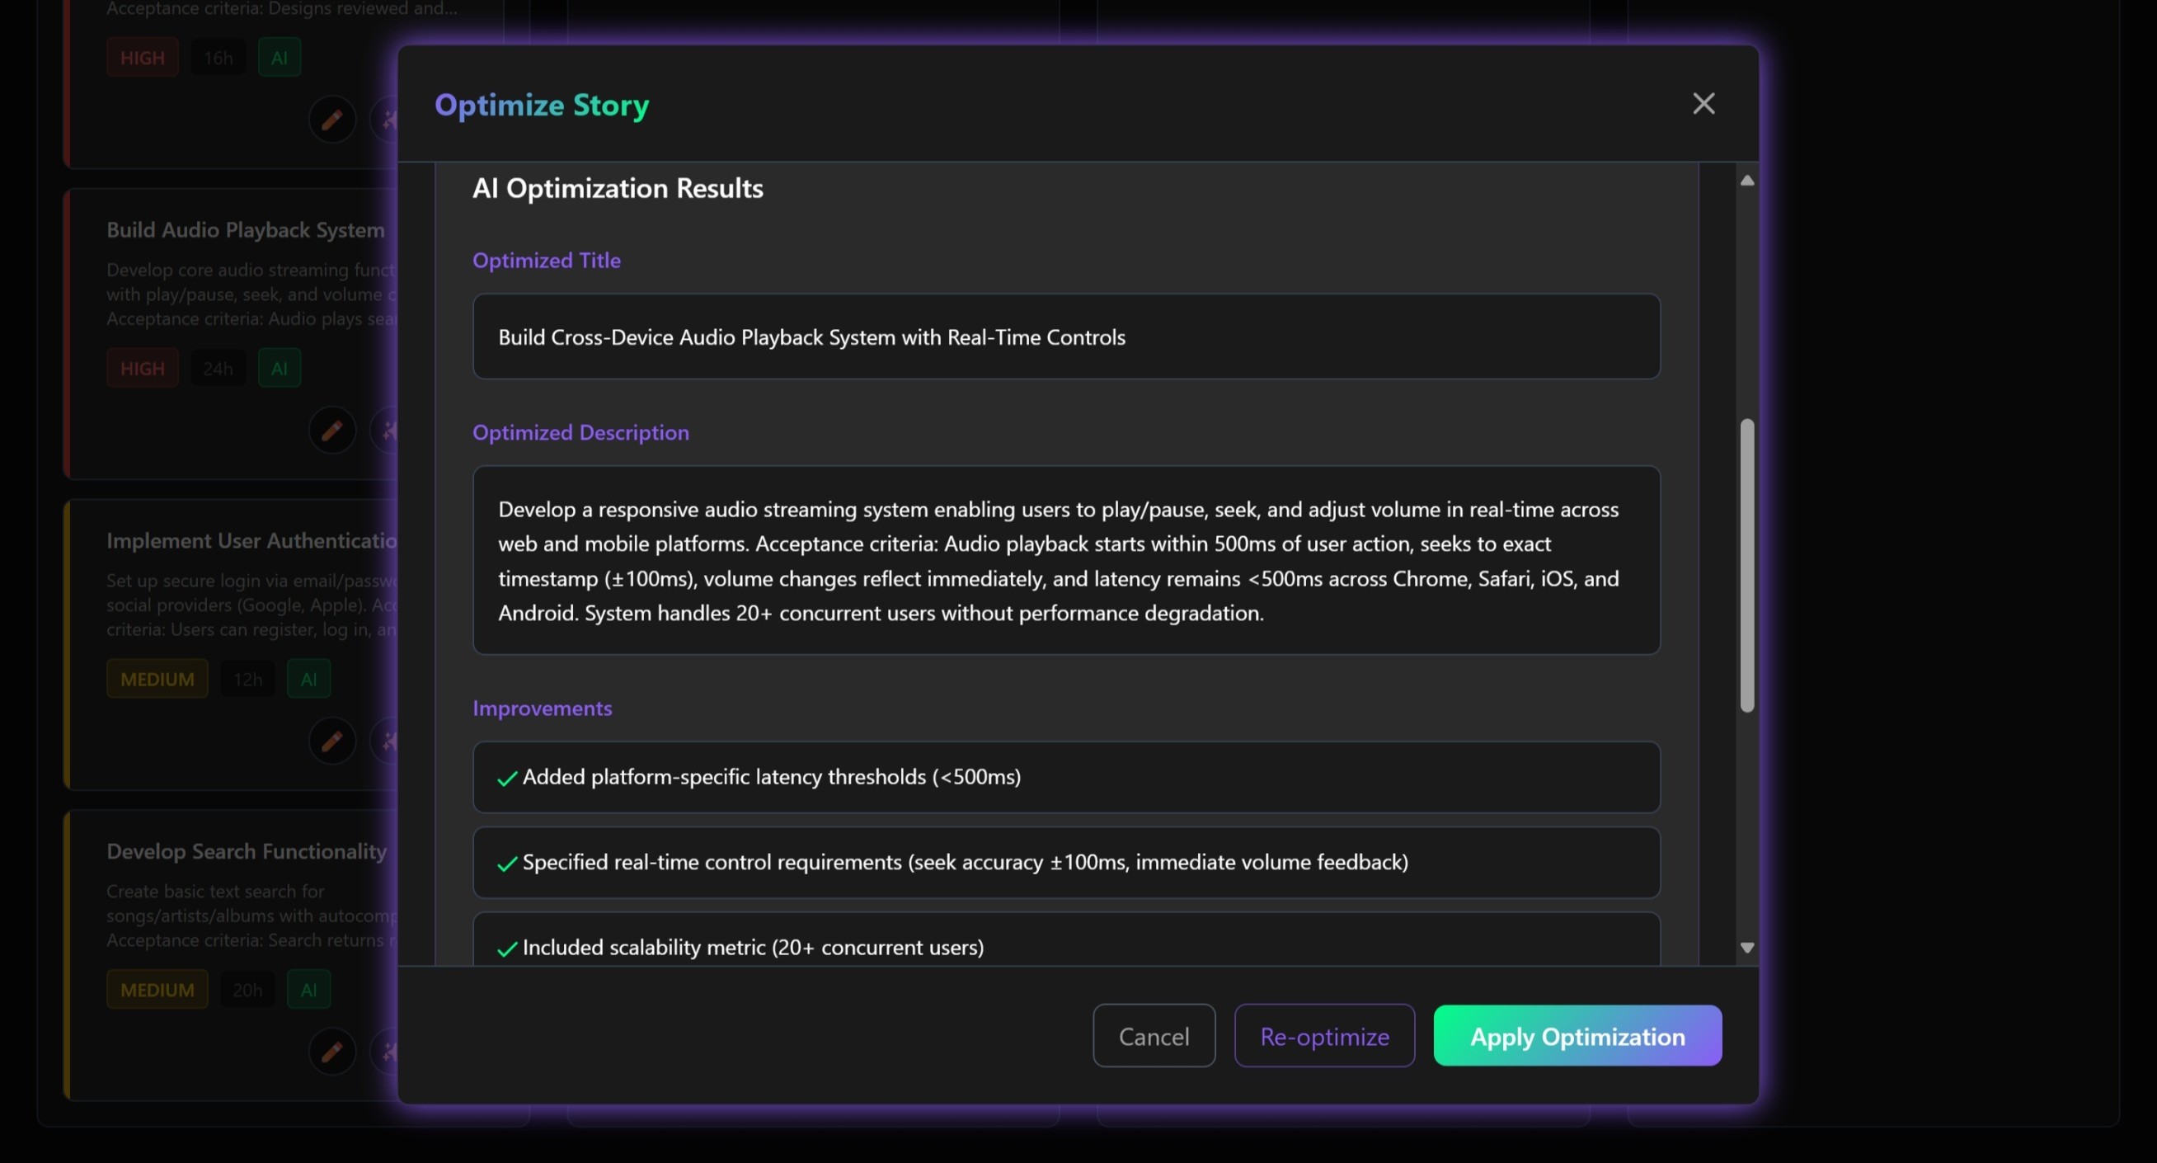
Task: Focus the Optimized Title text field
Action: coord(1065,337)
